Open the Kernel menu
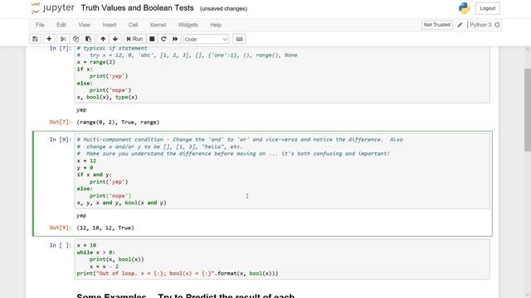Image resolution: width=531 pixels, height=298 pixels. (x=158, y=25)
